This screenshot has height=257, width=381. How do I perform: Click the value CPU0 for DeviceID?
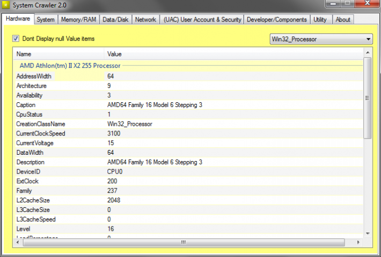pos(115,172)
